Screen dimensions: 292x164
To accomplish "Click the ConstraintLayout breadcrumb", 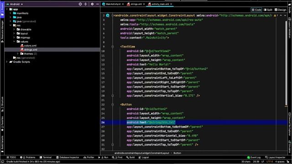I will point(142,153).
